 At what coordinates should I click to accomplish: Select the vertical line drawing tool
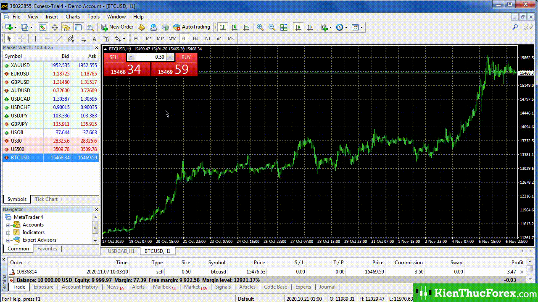pos(35,39)
